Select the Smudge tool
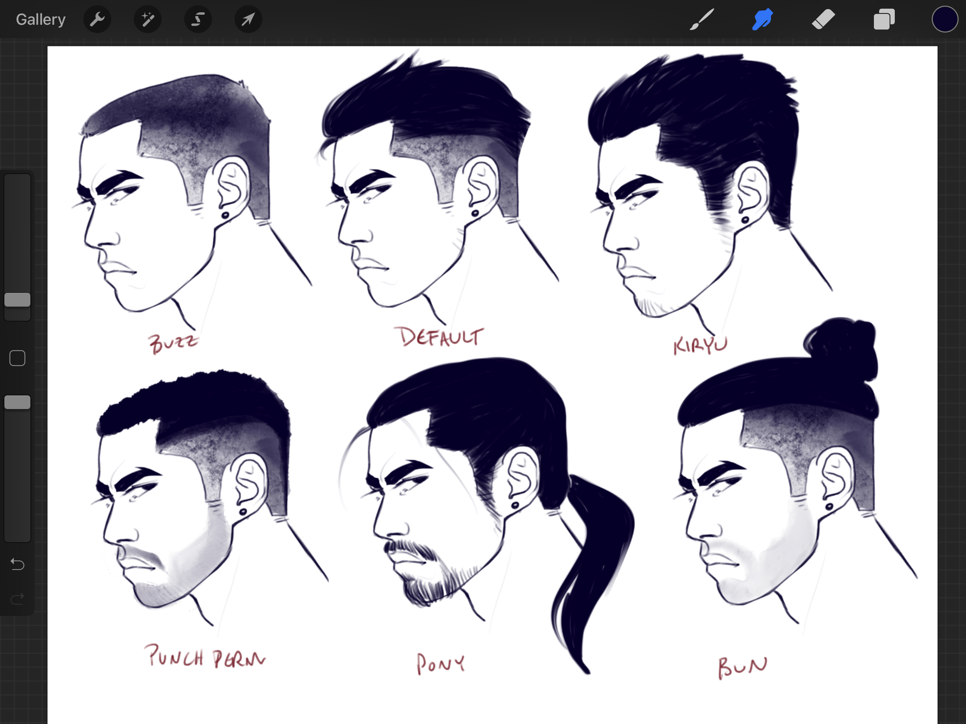 [x=762, y=20]
